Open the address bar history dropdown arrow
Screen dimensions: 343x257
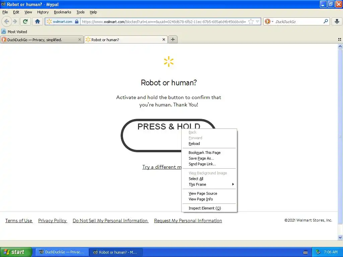coord(258,21)
